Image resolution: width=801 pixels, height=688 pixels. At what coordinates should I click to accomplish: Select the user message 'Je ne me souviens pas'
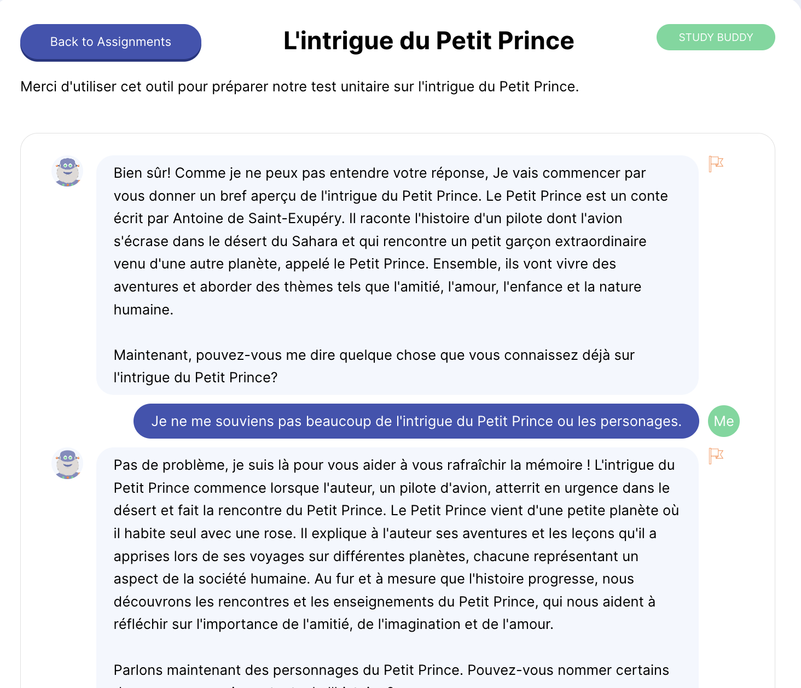pos(416,421)
